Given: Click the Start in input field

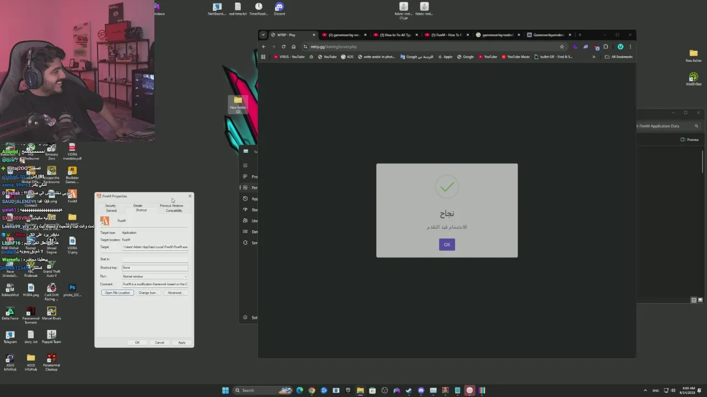Looking at the screenshot, I should 155,259.
